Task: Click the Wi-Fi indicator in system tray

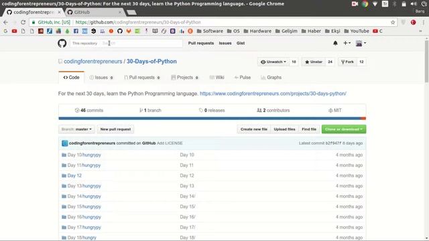Action: (x=375, y=4)
